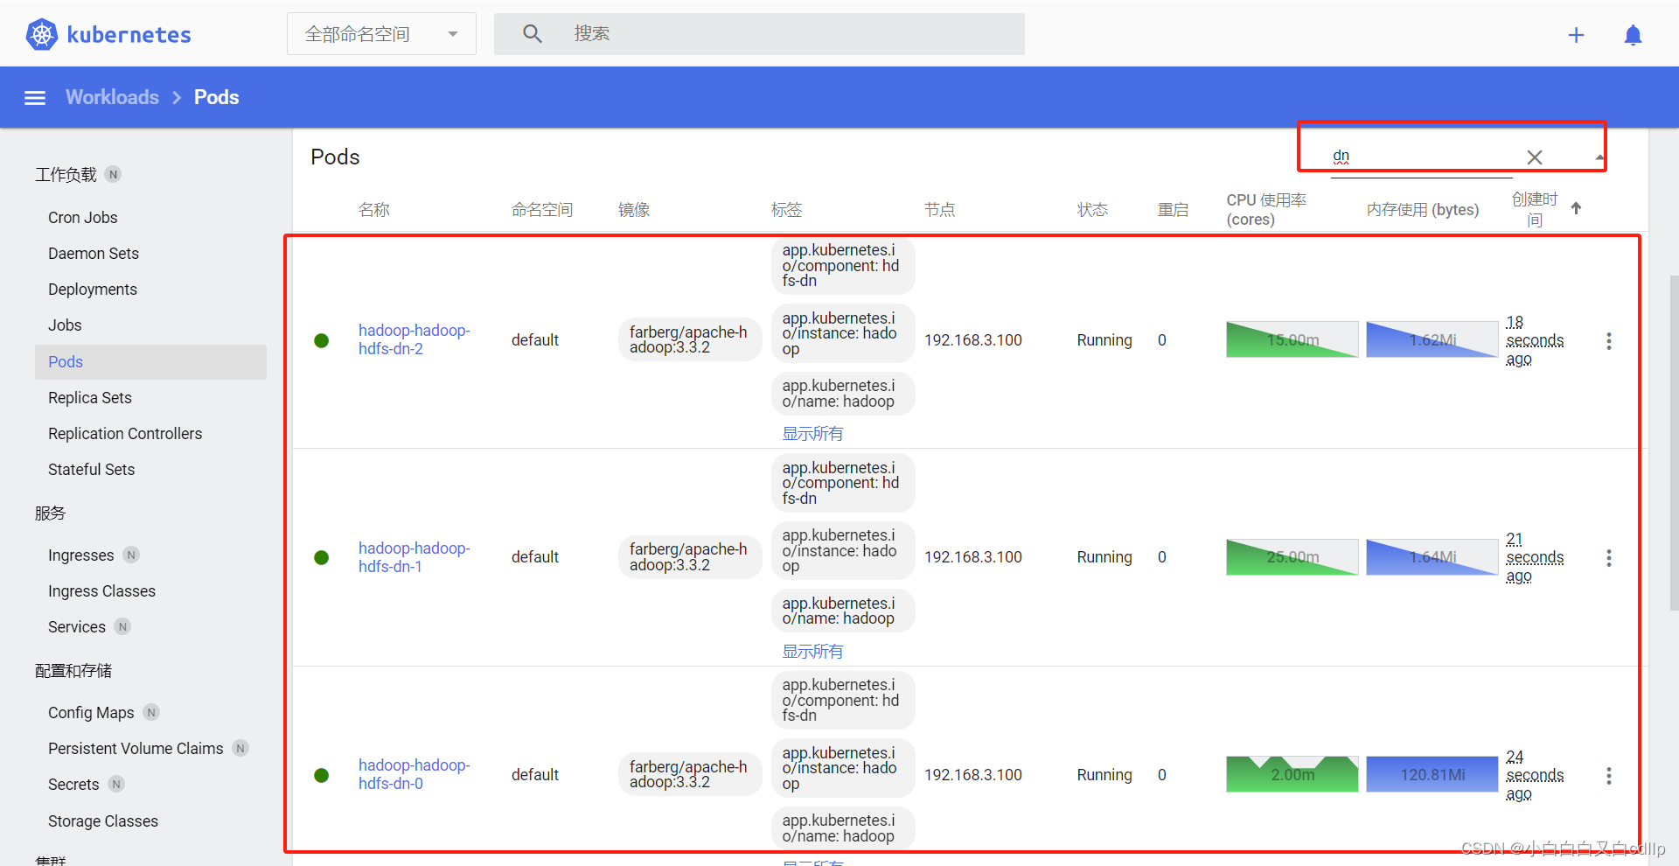
Task: Click 配置和存储 sidebar heading
Action: [73, 670]
